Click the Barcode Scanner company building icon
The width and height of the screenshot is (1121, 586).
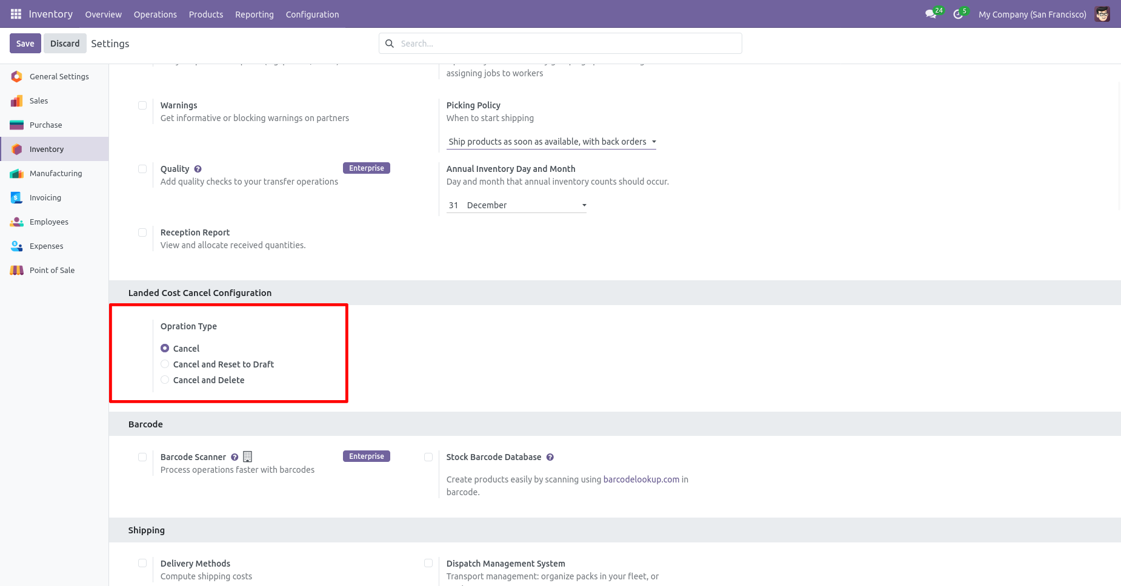point(247,456)
